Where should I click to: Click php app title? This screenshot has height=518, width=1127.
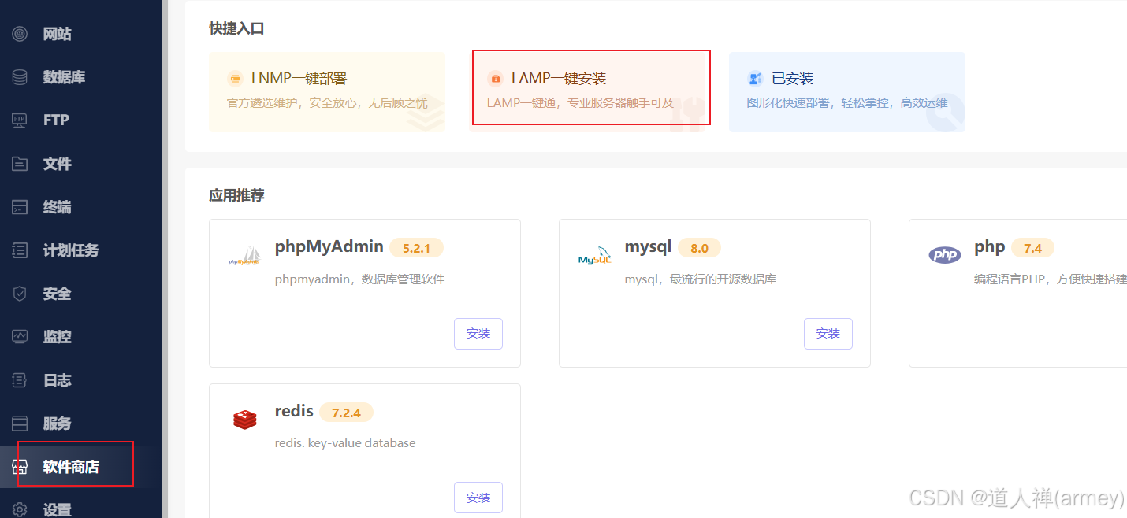click(x=989, y=247)
